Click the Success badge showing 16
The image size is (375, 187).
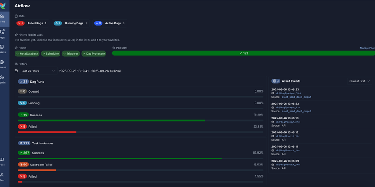[23, 115]
